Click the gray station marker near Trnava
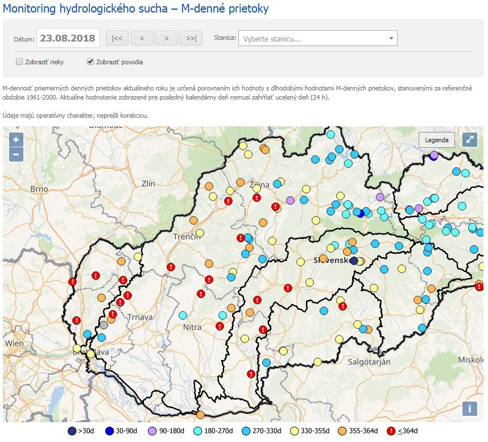Screen dimensions: 488x442 pyautogui.click(x=104, y=325)
